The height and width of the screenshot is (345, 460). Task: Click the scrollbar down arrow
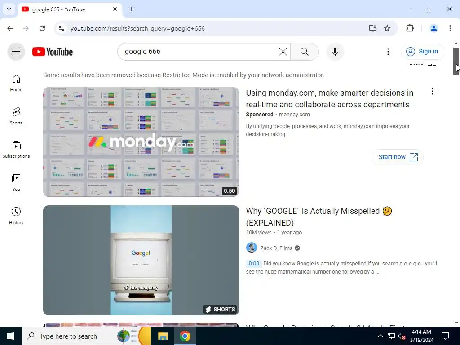(x=456, y=323)
